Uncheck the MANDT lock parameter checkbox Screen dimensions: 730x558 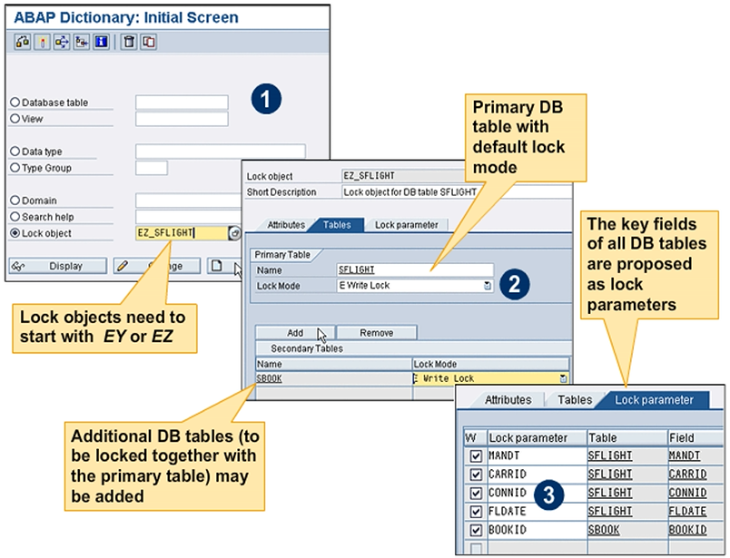pyautogui.click(x=476, y=455)
